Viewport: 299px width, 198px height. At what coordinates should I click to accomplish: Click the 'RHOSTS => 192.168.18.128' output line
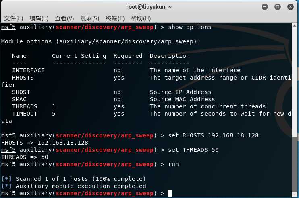pos(45,143)
